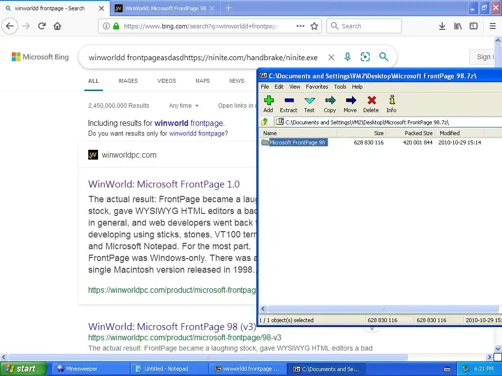The image size is (502, 376).
Task: Extract the selected archive contents
Action: click(x=288, y=104)
